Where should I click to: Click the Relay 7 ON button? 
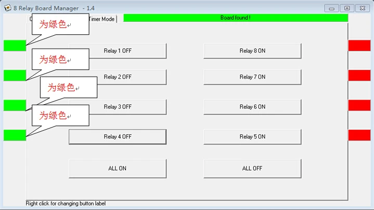(x=252, y=77)
